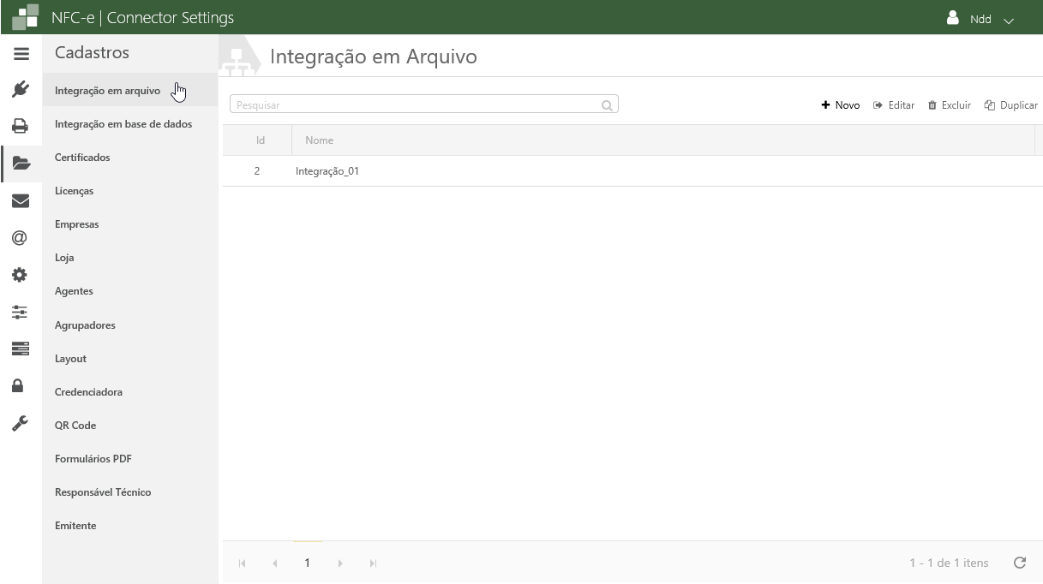Click the user profile icon
1043x584 pixels.
(953, 18)
